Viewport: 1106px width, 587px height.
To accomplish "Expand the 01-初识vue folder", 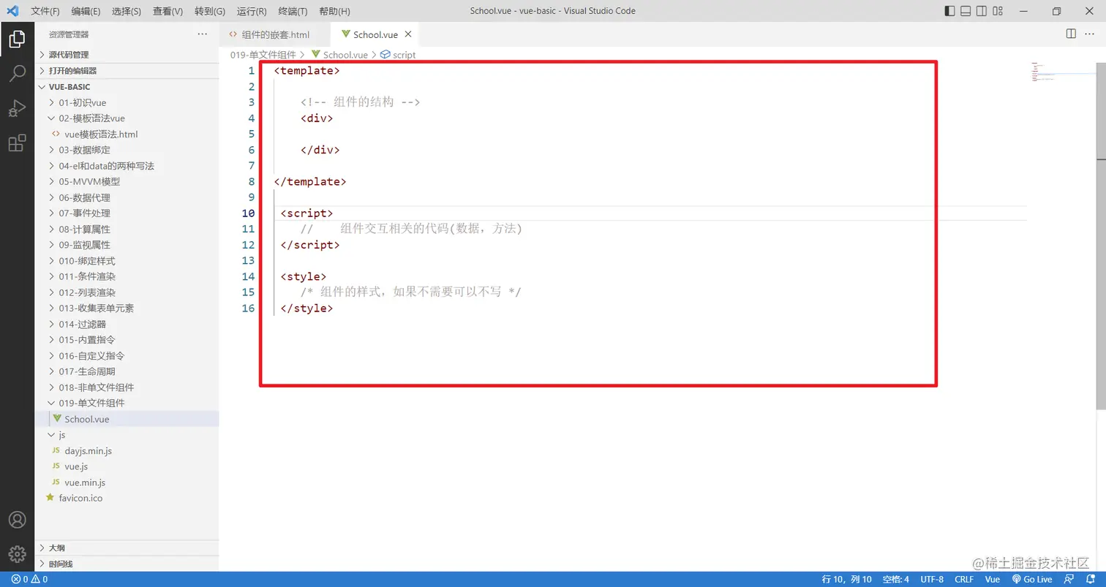I will (x=127, y=103).
